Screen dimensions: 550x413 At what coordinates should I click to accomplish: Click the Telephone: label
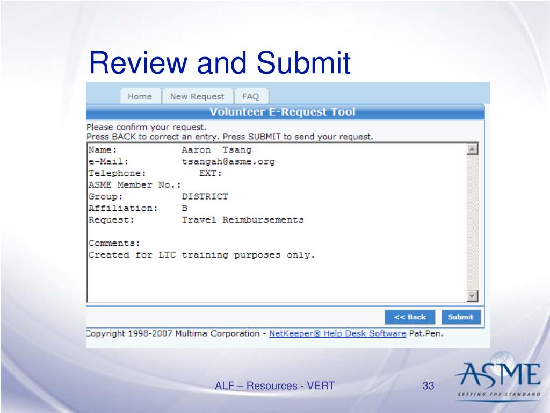[117, 173]
